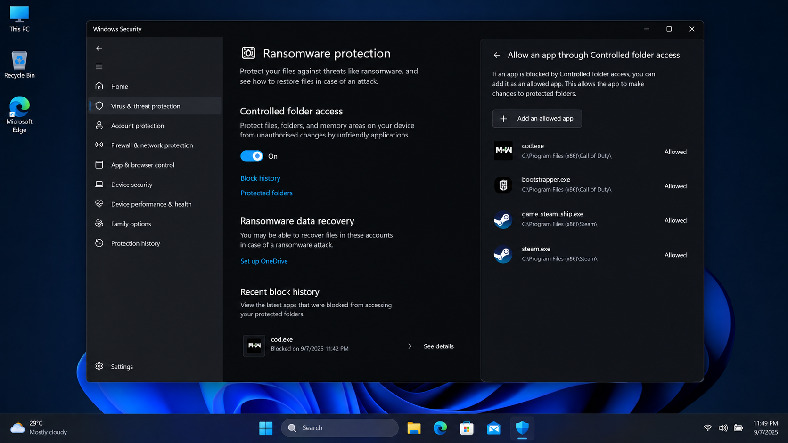Go to Firewall & network protection
The height and width of the screenshot is (443, 788).
[x=155, y=145]
